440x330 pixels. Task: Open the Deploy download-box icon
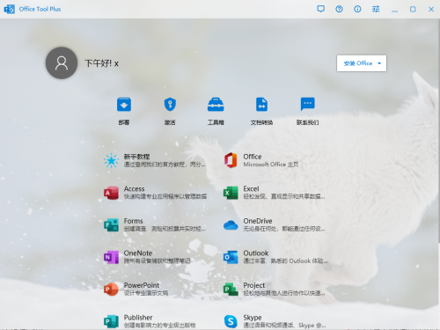124,104
